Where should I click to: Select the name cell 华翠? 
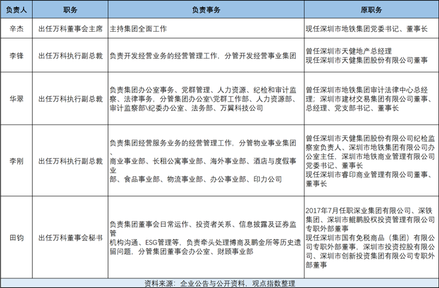16,99
